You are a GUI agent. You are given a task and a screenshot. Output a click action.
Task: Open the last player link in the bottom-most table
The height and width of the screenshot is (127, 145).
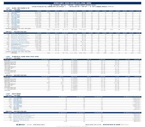(21, 120)
